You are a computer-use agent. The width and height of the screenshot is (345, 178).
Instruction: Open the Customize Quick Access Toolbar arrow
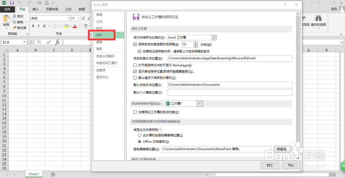coord(52,3)
